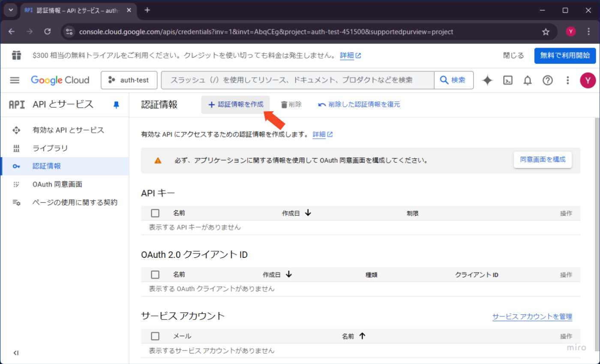Click 同意画面を構成 button
Image resolution: width=600 pixels, height=364 pixels.
pos(543,160)
